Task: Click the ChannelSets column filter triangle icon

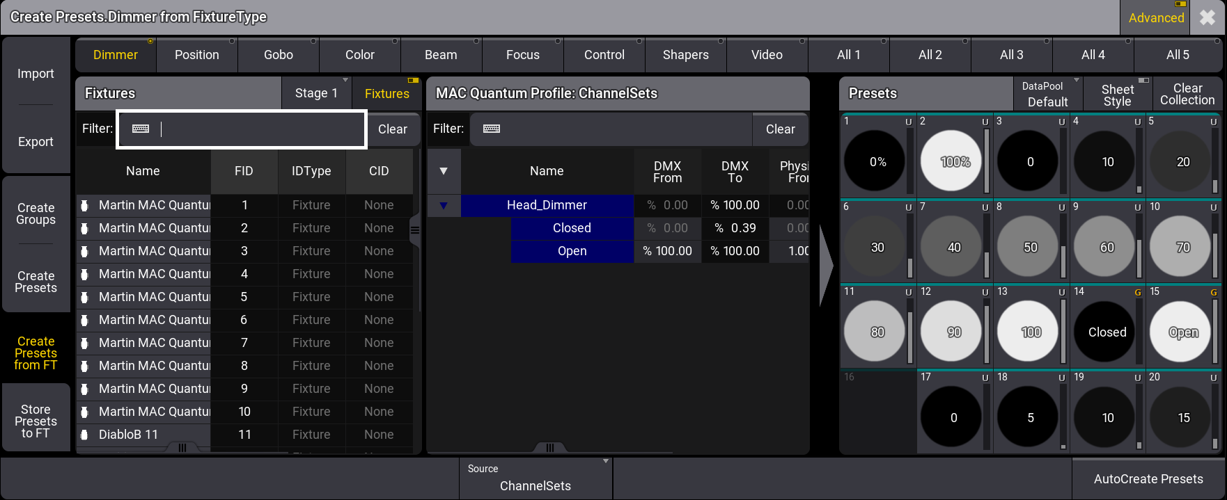Action: [x=444, y=171]
